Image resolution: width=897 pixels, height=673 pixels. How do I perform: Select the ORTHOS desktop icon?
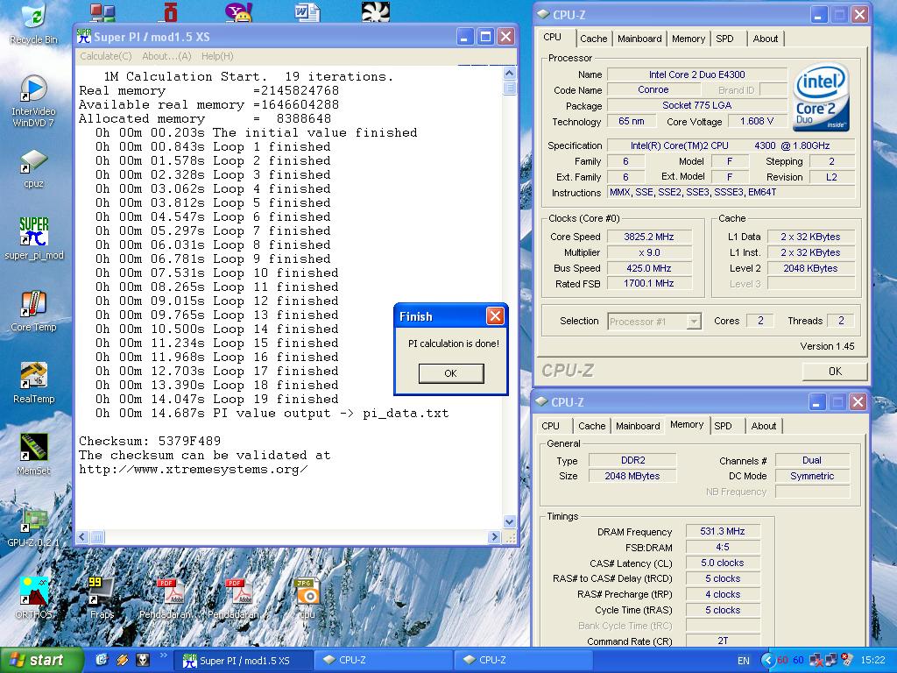pyautogui.click(x=34, y=598)
